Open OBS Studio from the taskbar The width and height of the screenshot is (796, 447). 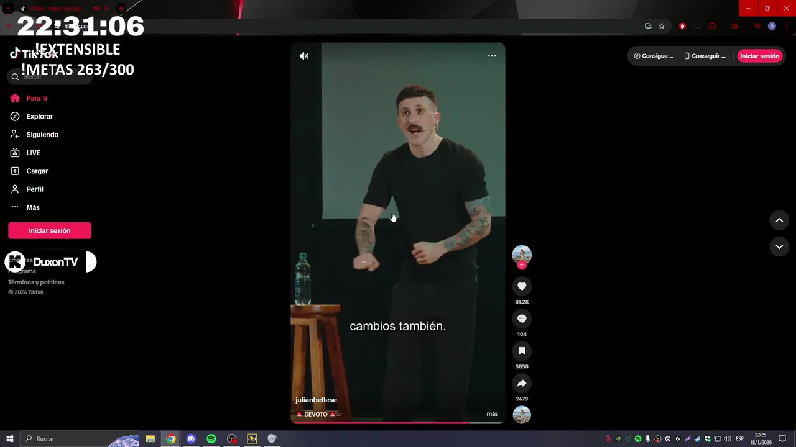coord(232,439)
